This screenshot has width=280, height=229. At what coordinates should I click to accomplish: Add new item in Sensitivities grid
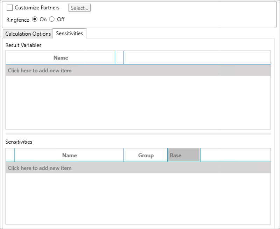pyautogui.click(x=40, y=168)
